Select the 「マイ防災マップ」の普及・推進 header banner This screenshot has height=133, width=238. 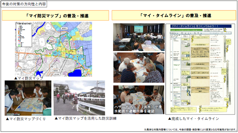(55, 16)
